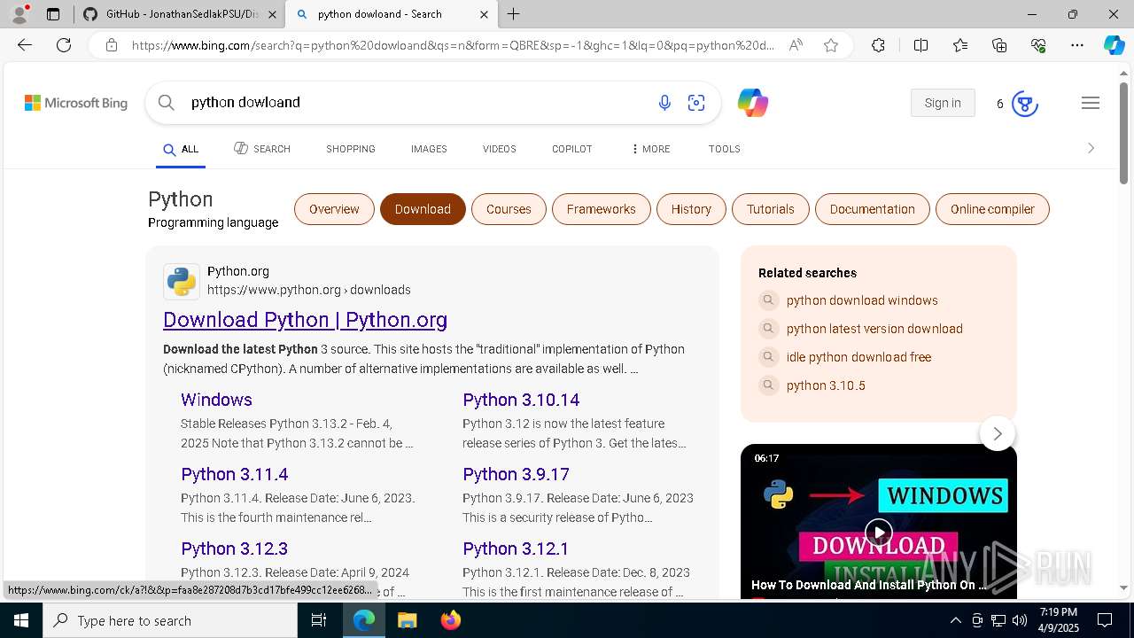Search idle python download free
The height and width of the screenshot is (638, 1134).
pyautogui.click(x=858, y=357)
